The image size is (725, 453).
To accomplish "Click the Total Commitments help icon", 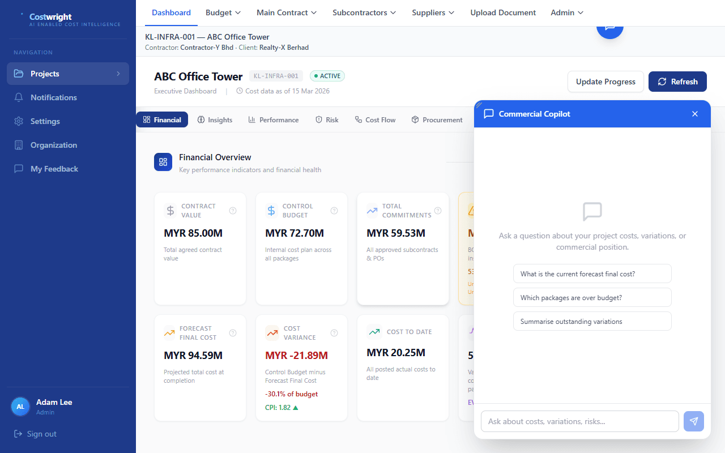I will coord(438,211).
